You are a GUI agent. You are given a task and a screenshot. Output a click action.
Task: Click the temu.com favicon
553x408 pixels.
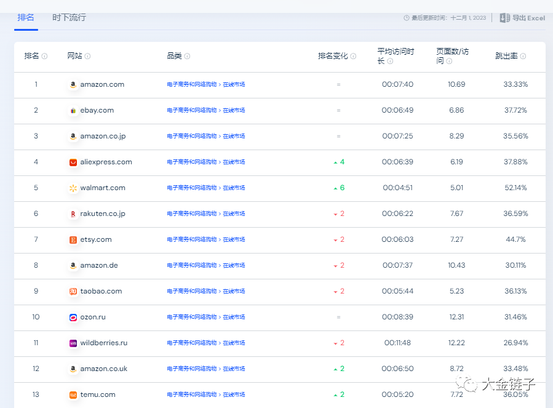(73, 395)
